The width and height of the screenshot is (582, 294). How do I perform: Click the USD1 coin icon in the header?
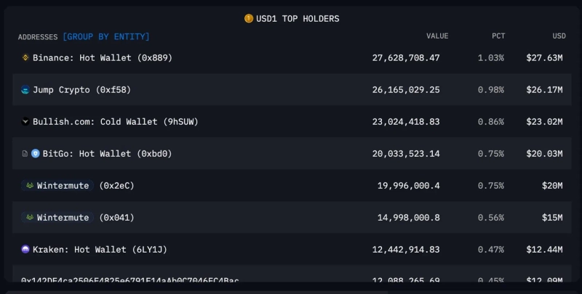pos(249,19)
